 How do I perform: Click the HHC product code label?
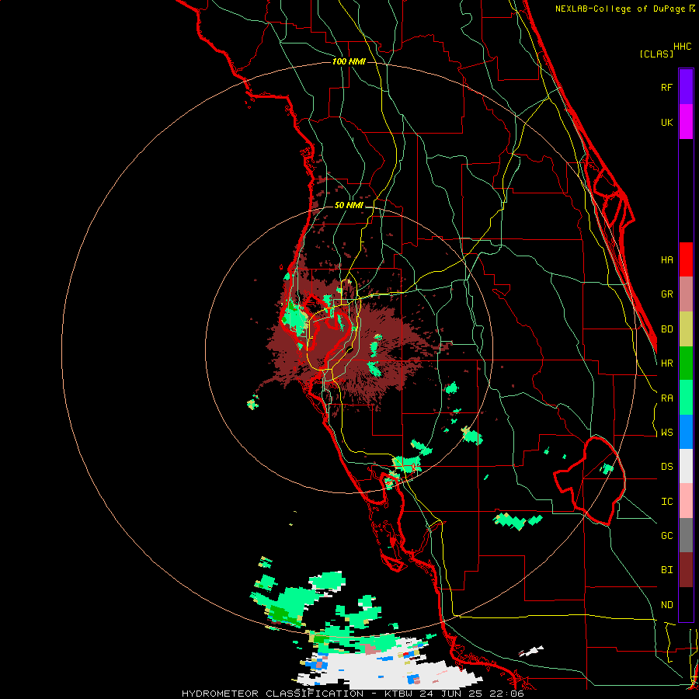683,47
